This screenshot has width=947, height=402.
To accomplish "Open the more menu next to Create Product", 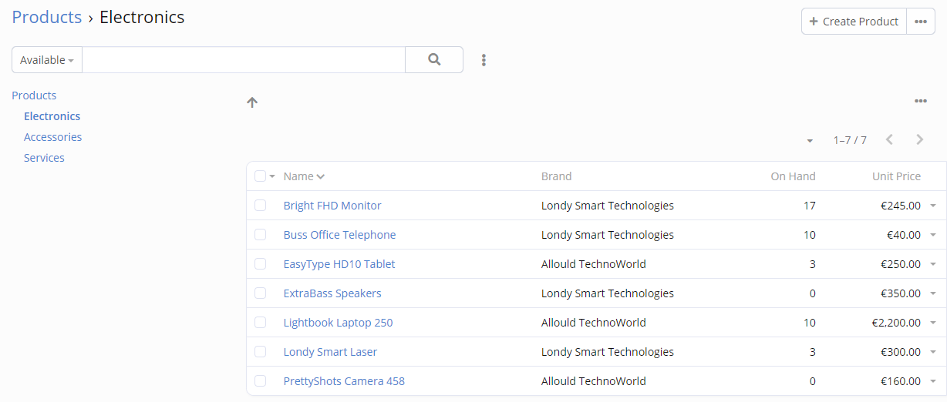I will click(x=920, y=22).
